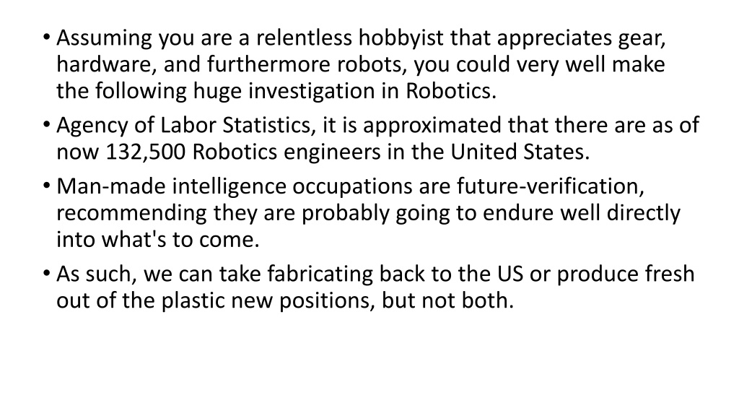Click the text 'but not both.'
This screenshot has width=739, height=416.
[447, 300]
